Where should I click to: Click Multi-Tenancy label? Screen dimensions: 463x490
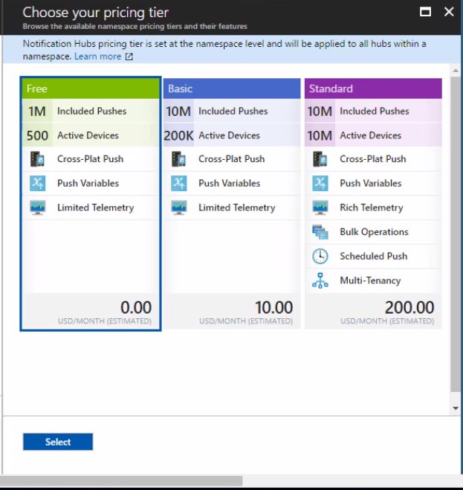click(x=370, y=280)
